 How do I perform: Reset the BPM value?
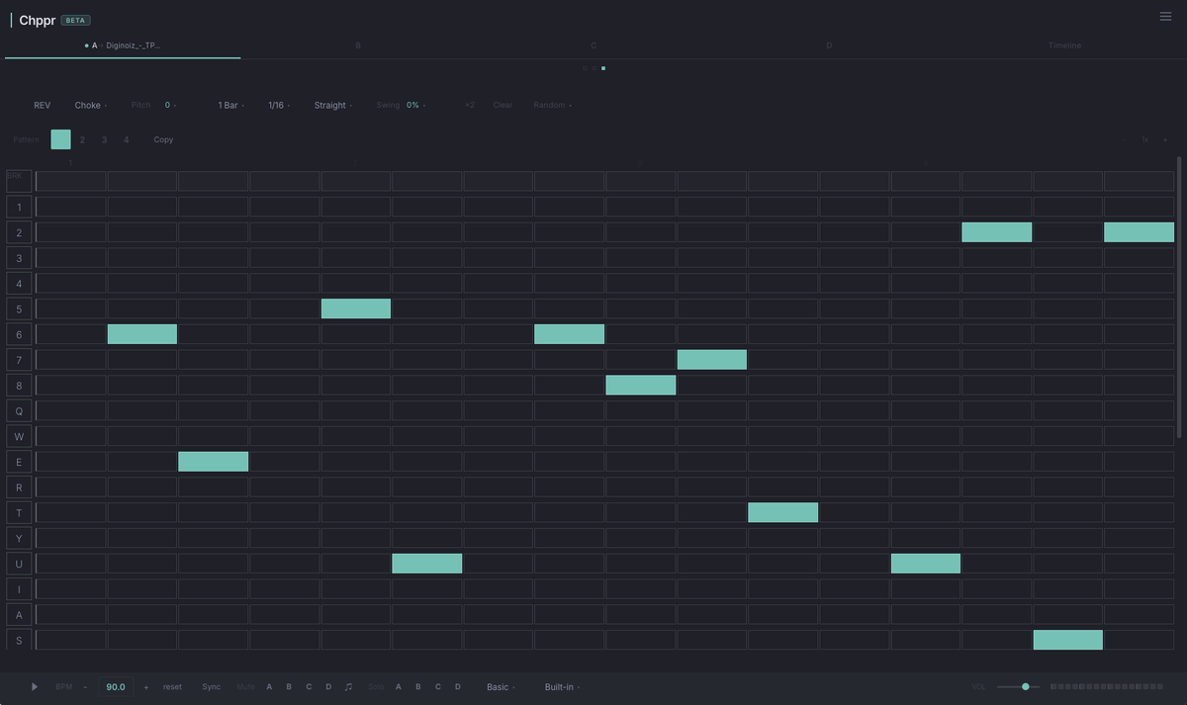(x=173, y=686)
